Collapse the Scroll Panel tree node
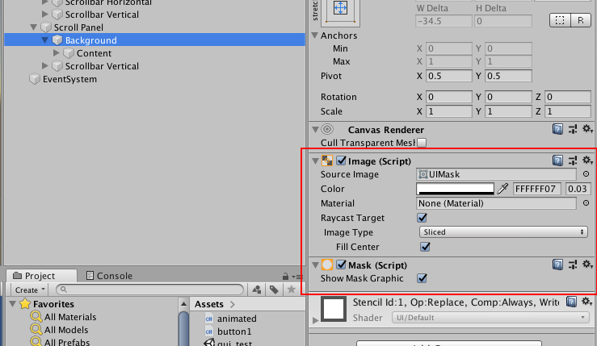This screenshot has height=346, width=597. tap(33, 27)
